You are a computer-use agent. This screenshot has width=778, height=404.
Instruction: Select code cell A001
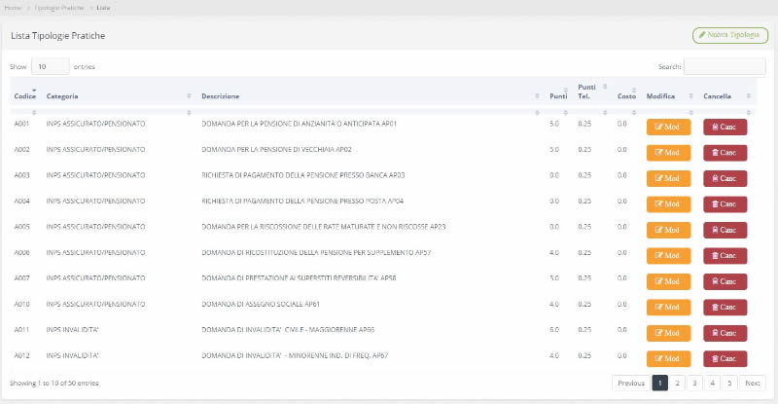point(21,124)
